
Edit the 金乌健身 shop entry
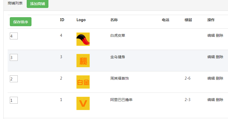(211, 57)
